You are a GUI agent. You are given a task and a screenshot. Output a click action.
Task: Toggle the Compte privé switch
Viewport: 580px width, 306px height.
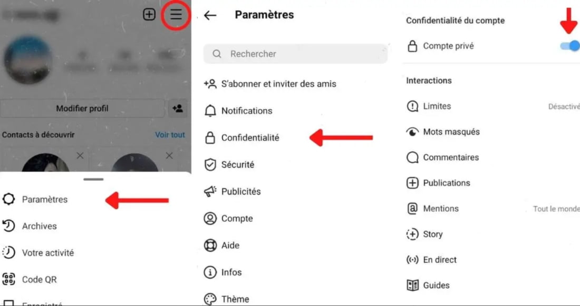(x=569, y=46)
